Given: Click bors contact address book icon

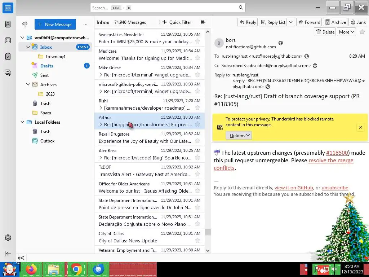Looking at the screenshot, I should (280, 43).
